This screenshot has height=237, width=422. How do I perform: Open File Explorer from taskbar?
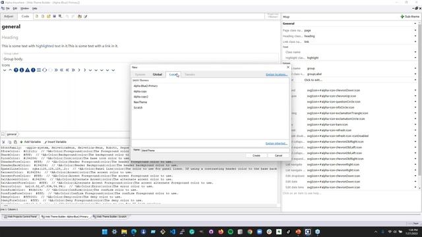pos(124,232)
